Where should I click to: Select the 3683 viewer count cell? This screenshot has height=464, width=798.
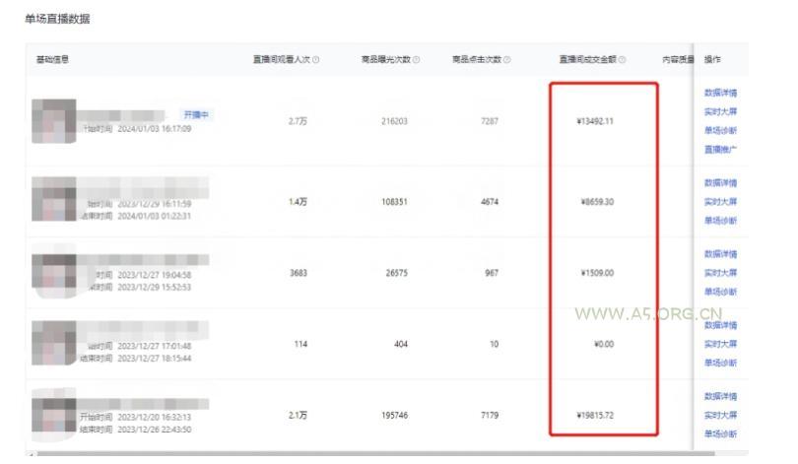coord(299,273)
